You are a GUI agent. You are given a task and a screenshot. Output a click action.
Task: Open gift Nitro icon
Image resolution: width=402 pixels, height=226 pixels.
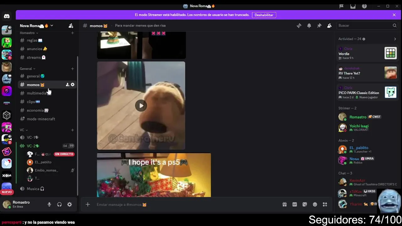[285, 205]
